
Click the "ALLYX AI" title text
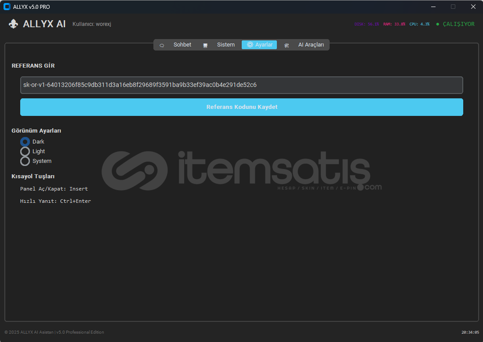coord(44,24)
